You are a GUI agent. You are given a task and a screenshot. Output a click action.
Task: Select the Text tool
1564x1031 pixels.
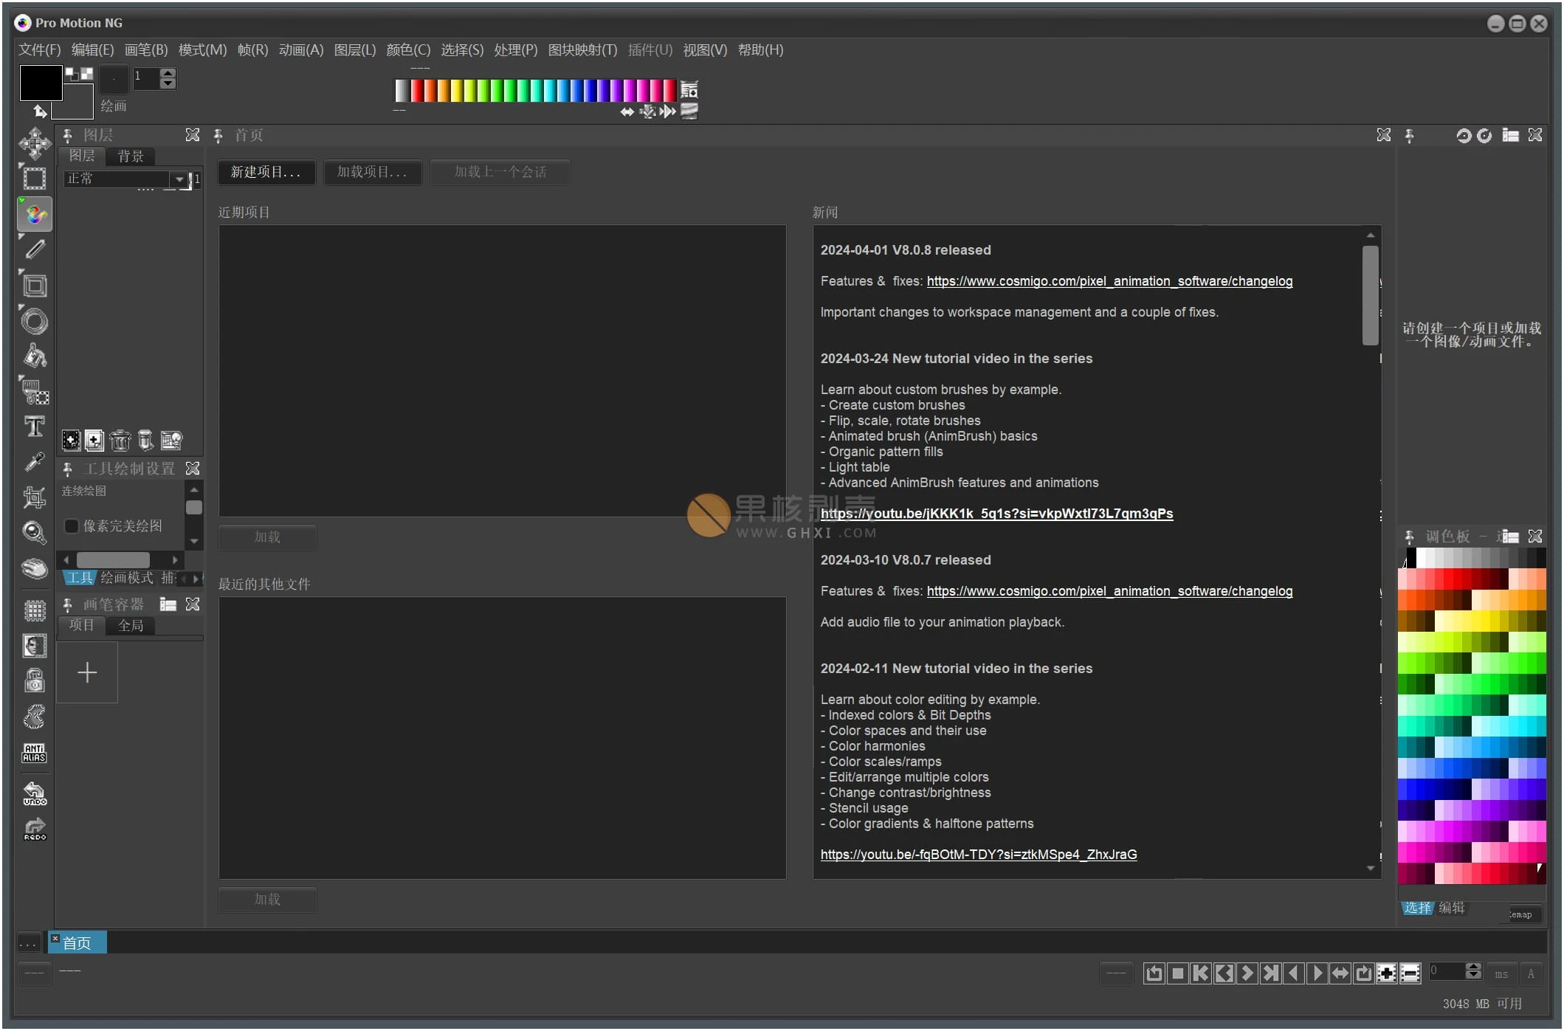(x=35, y=427)
